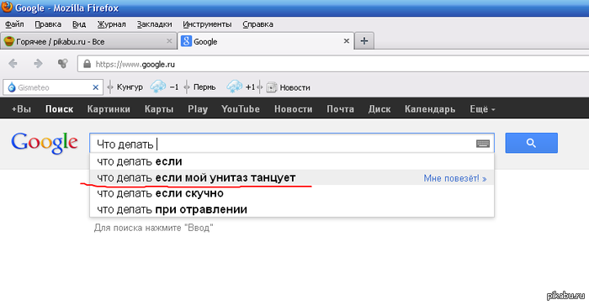Open the Файл menu
This screenshot has width=589, height=305.
(x=14, y=24)
